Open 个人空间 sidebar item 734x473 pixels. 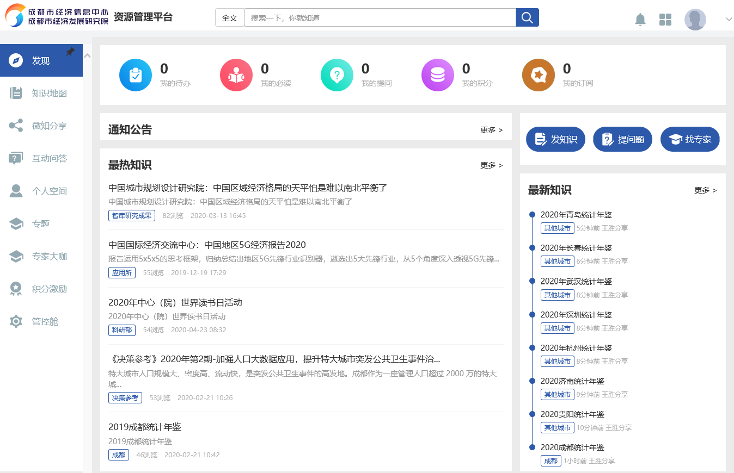[x=41, y=191]
